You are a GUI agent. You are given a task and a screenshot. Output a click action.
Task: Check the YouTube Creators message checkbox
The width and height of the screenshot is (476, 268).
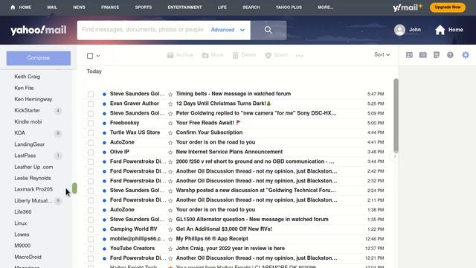click(x=91, y=249)
